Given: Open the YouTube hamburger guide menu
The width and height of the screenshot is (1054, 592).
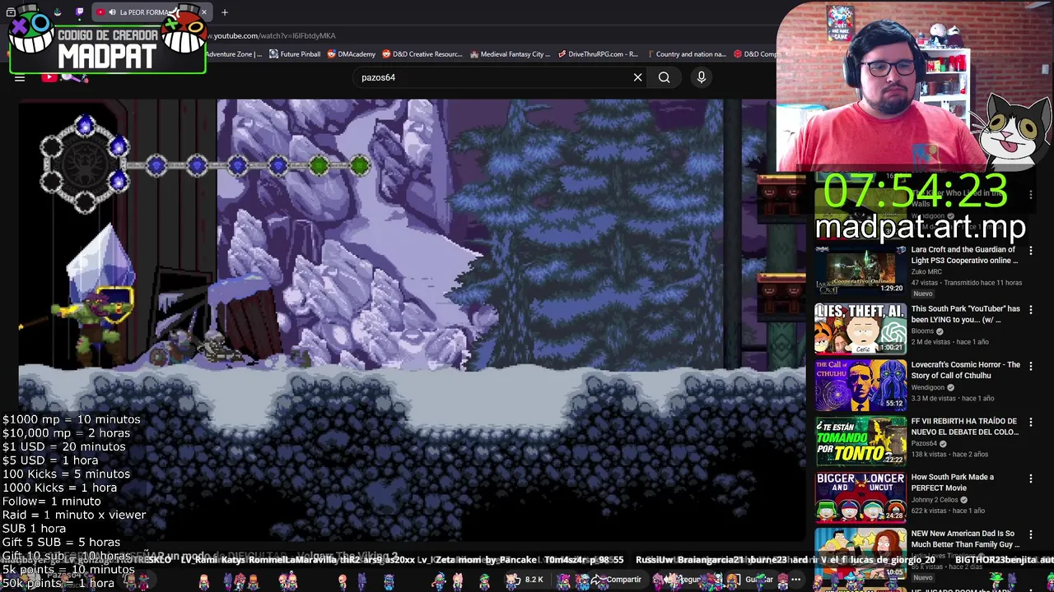Looking at the screenshot, I should (x=20, y=77).
